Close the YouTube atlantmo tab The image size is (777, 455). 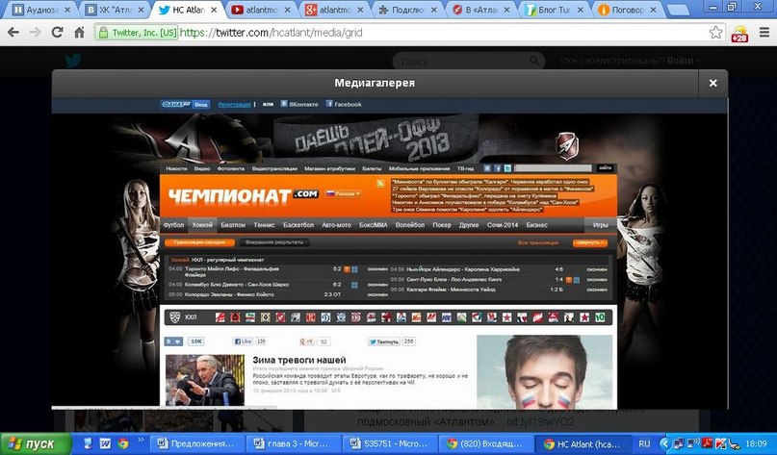pyautogui.click(x=287, y=10)
